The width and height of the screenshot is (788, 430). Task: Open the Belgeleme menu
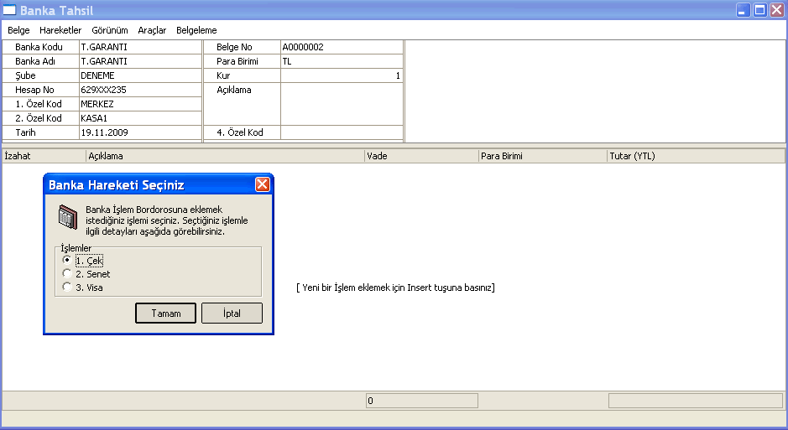click(196, 30)
